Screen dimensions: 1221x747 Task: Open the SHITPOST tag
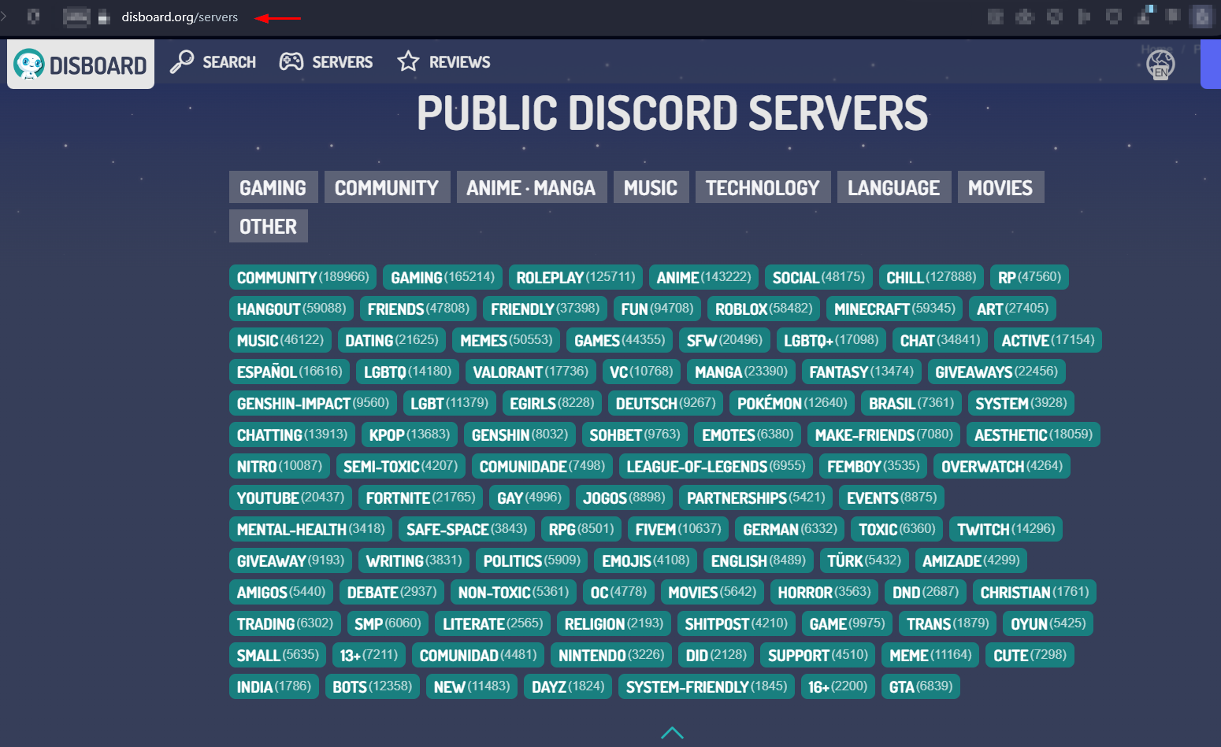tap(737, 623)
